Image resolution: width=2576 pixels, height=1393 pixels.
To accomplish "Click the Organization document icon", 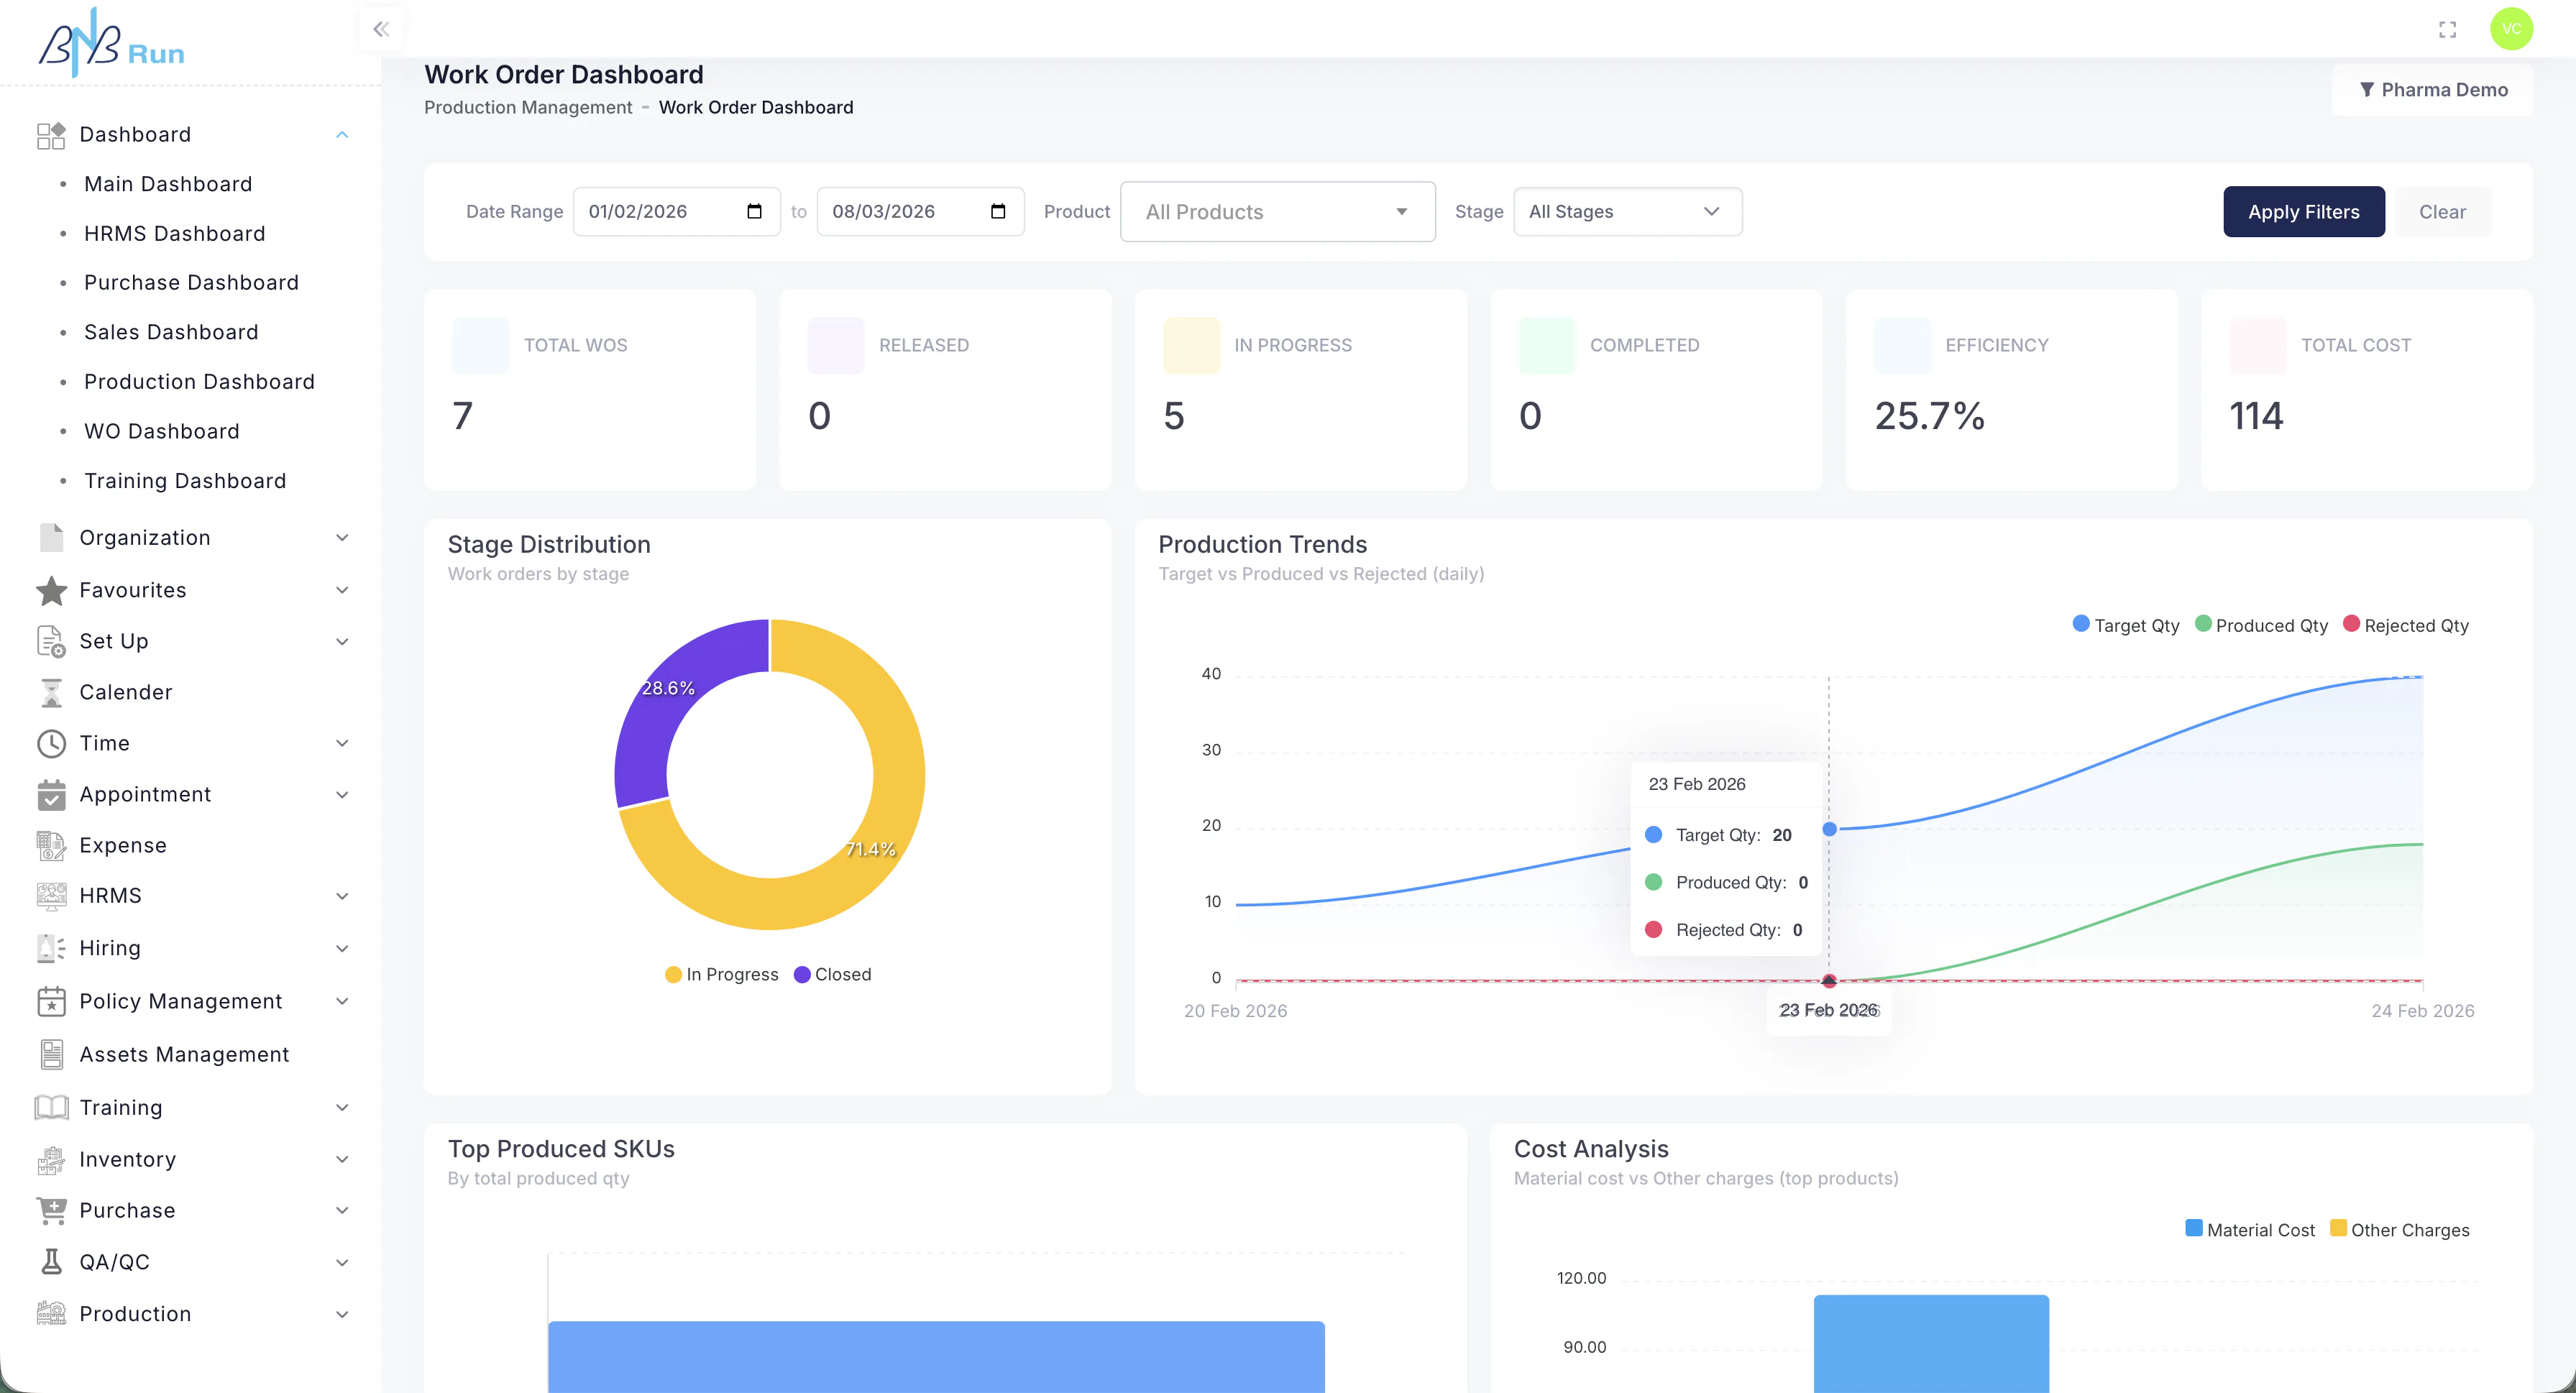I will (51, 538).
